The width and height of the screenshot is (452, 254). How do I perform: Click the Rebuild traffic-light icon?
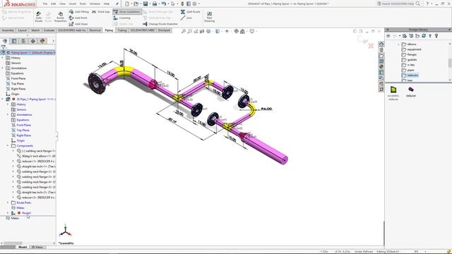tap(182, 4)
